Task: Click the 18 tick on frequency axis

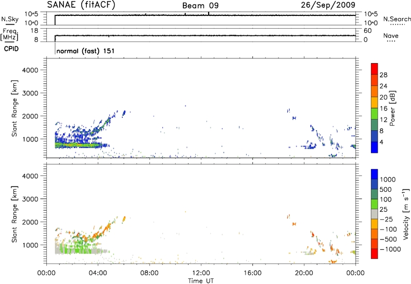Action: (34, 31)
